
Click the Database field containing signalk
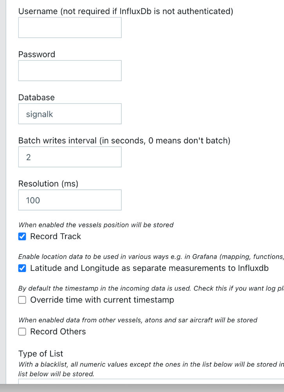pos(70,114)
